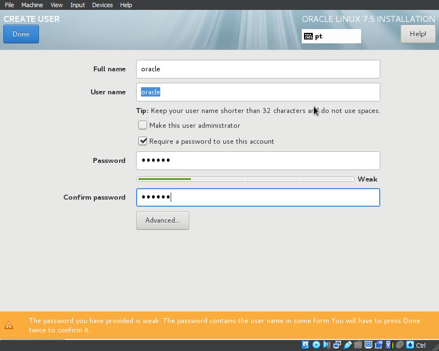Viewport: 439px width, 351px height.
Task: Click the USB devices icon in the status bar
Action: [347, 344]
